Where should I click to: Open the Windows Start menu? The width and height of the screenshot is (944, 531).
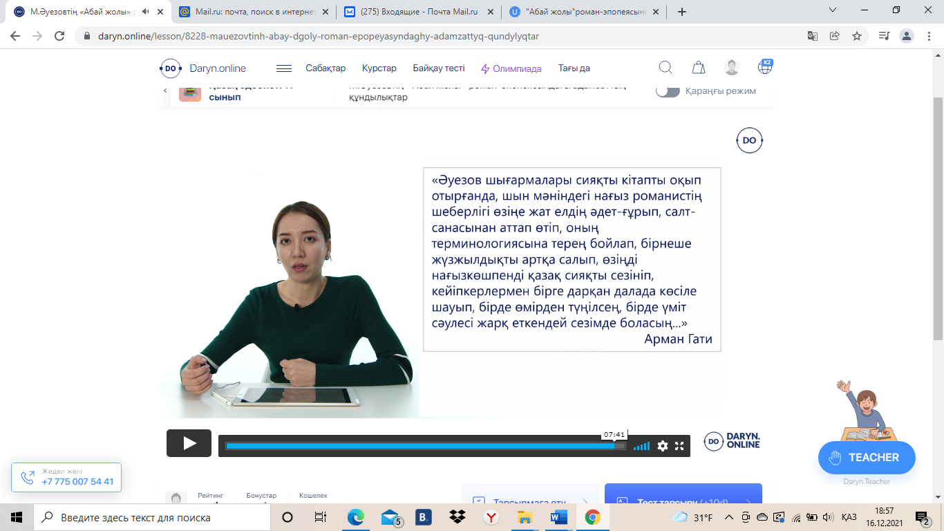[x=17, y=517]
